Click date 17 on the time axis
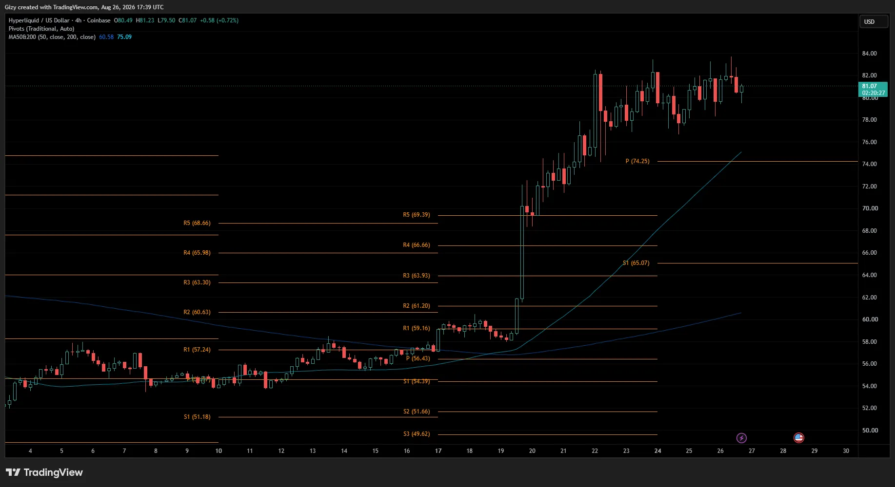This screenshot has width=895, height=487. coord(438,451)
